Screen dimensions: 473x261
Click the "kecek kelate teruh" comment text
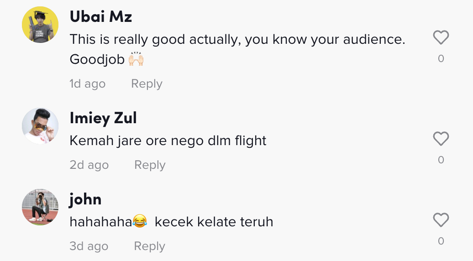[214, 222]
